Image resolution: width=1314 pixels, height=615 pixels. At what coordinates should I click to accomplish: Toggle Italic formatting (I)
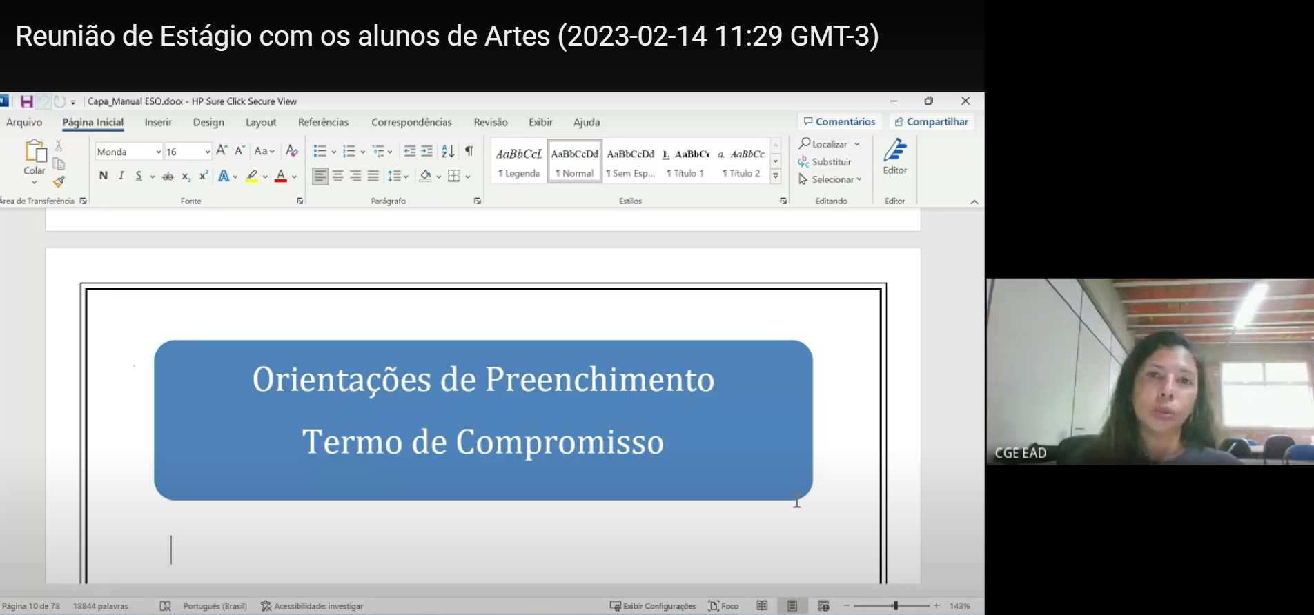click(x=121, y=176)
